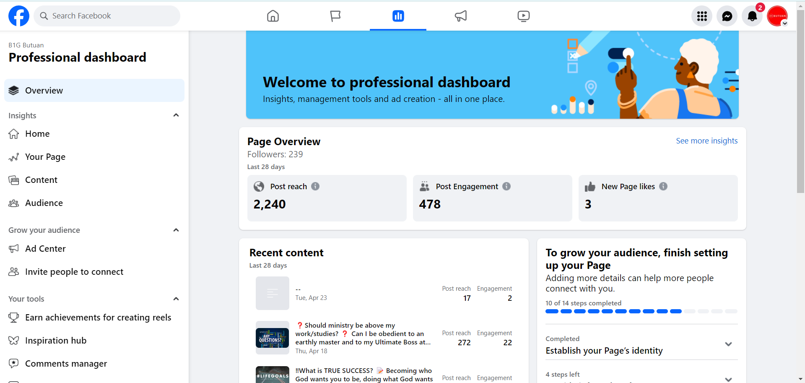
Task: Collapse the Your tools section
Action: point(176,299)
